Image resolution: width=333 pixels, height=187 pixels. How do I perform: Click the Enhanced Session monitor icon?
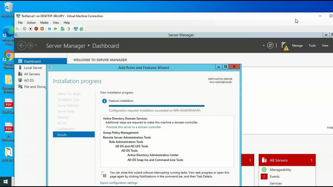[x=76, y=29]
